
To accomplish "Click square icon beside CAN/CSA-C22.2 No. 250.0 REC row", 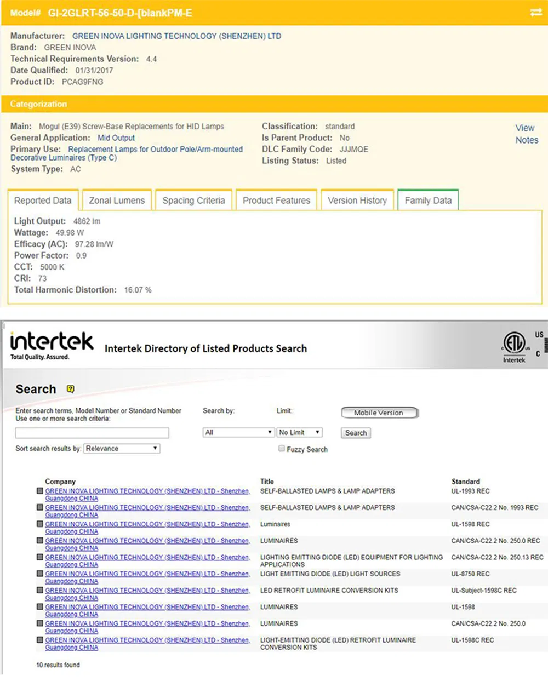I will [x=40, y=540].
